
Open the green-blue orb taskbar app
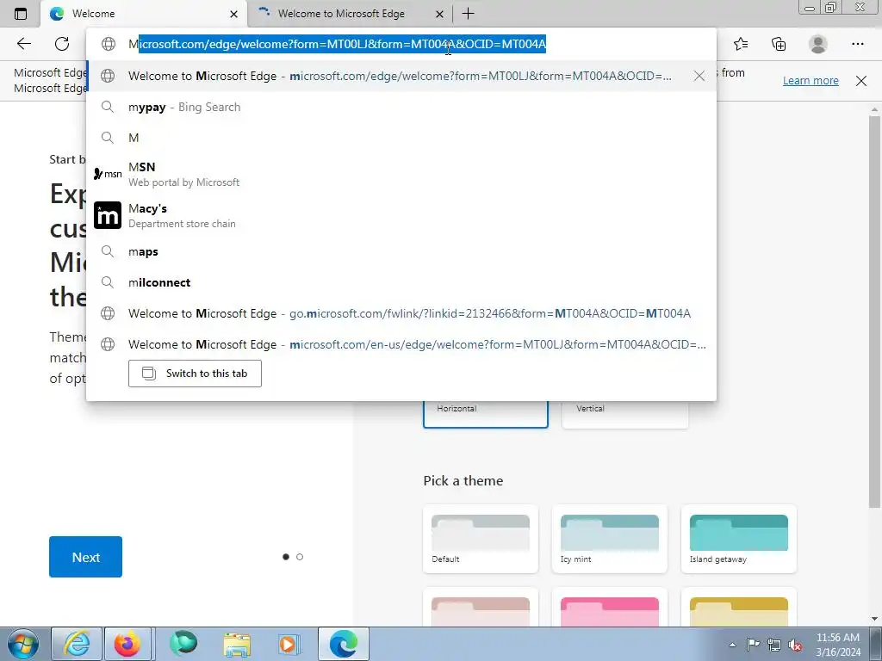click(x=183, y=644)
